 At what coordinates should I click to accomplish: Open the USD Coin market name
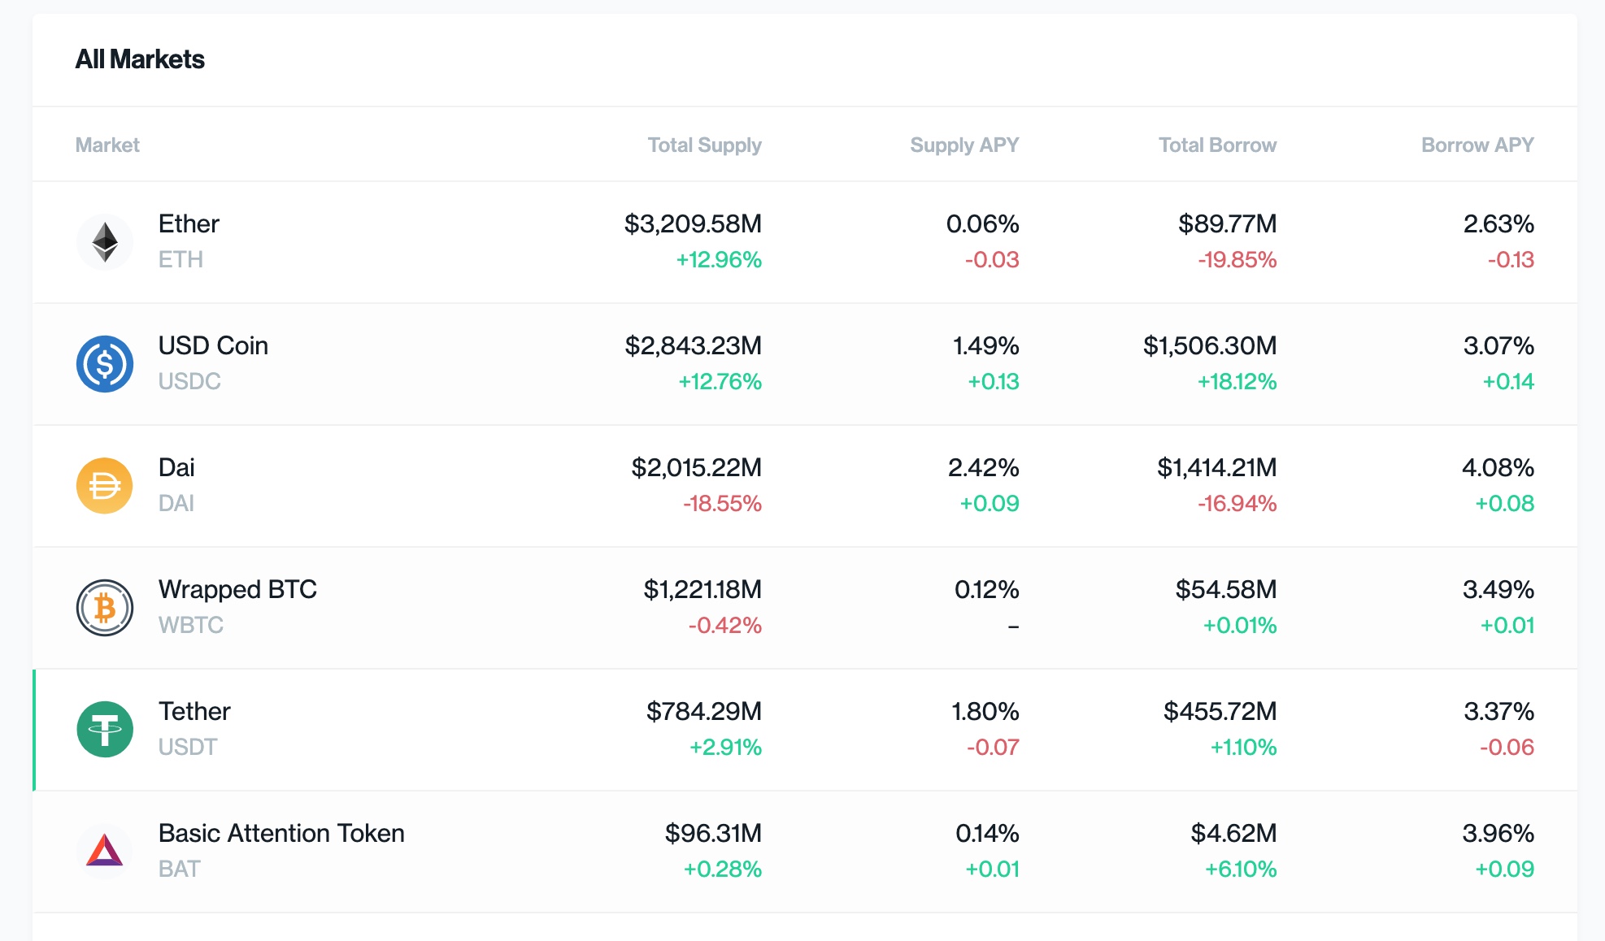[x=213, y=345]
